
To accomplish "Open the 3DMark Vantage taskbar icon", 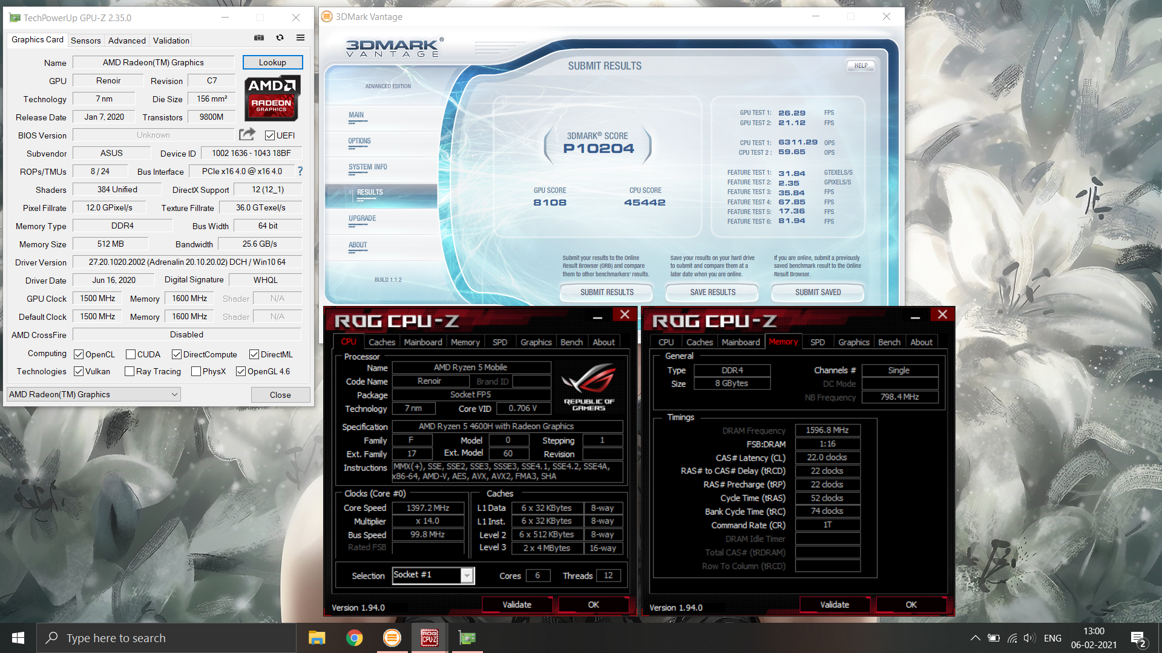I will (392, 638).
